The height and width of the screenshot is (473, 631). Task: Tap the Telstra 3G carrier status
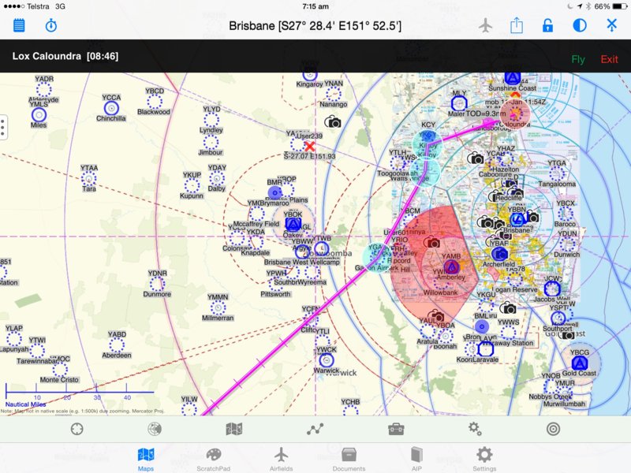pos(34,6)
